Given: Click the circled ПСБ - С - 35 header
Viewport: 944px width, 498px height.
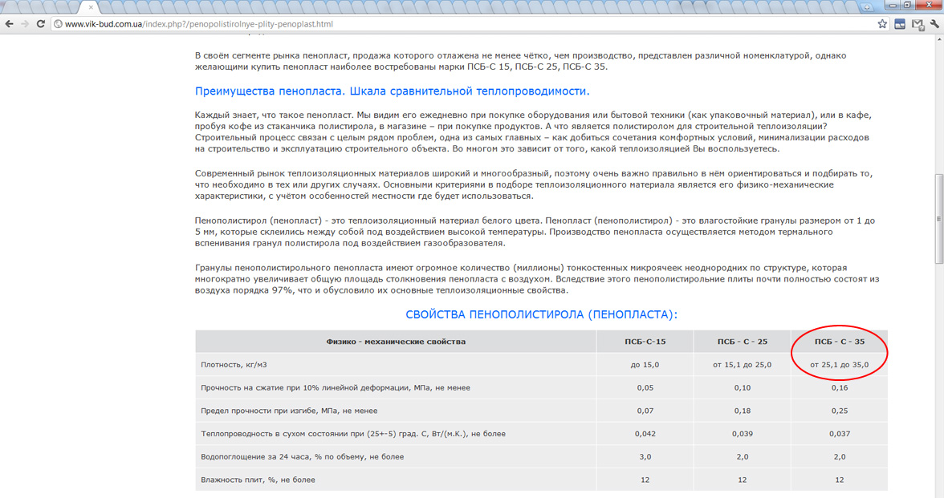Looking at the screenshot, I should coord(840,341).
